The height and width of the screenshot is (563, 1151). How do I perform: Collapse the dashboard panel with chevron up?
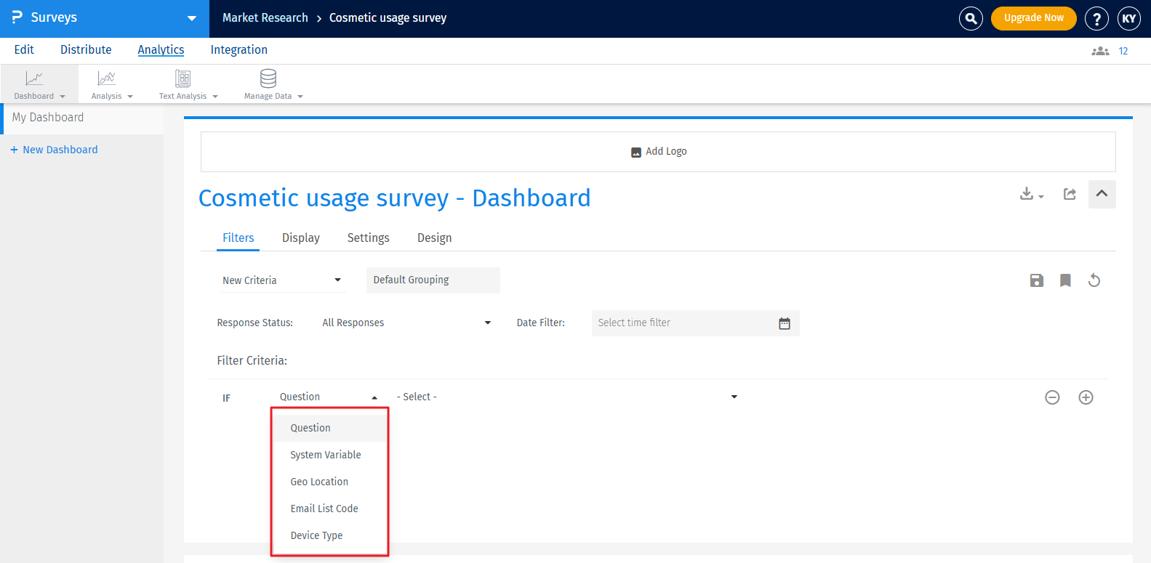1102,194
